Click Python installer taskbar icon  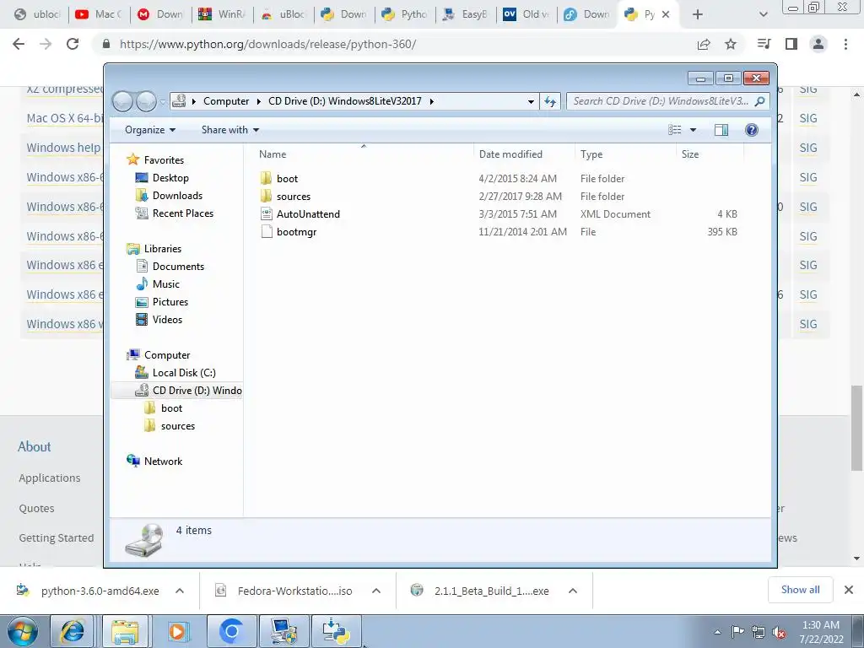point(336,631)
